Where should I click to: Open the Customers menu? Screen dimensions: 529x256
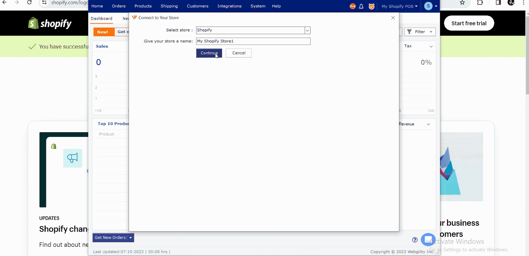coord(198,6)
